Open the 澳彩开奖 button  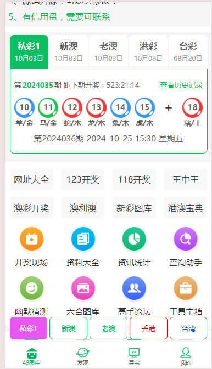click(31, 208)
